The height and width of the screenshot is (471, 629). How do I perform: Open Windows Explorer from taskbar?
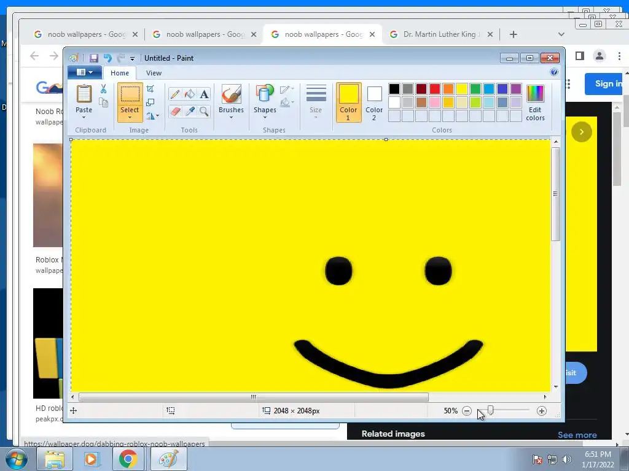point(55,459)
